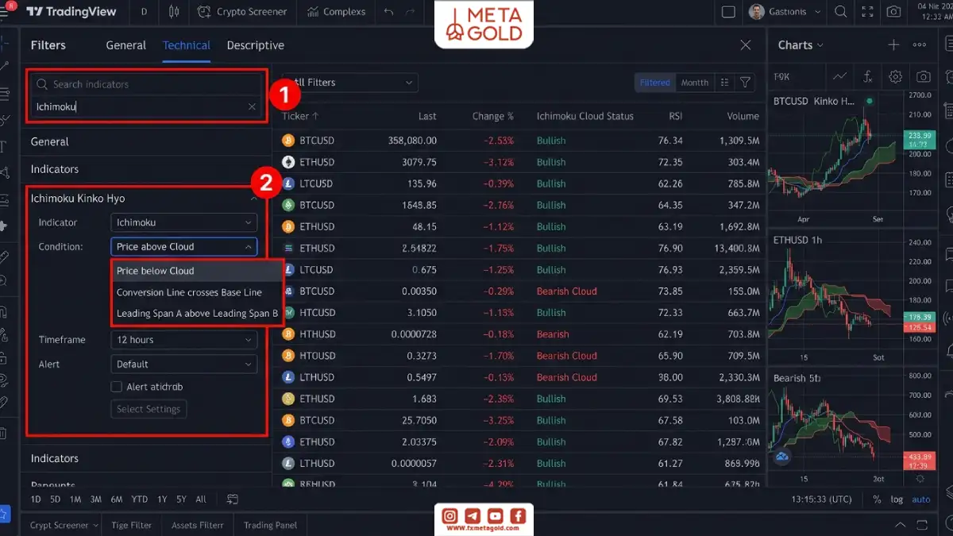Select the All time range

click(201, 499)
